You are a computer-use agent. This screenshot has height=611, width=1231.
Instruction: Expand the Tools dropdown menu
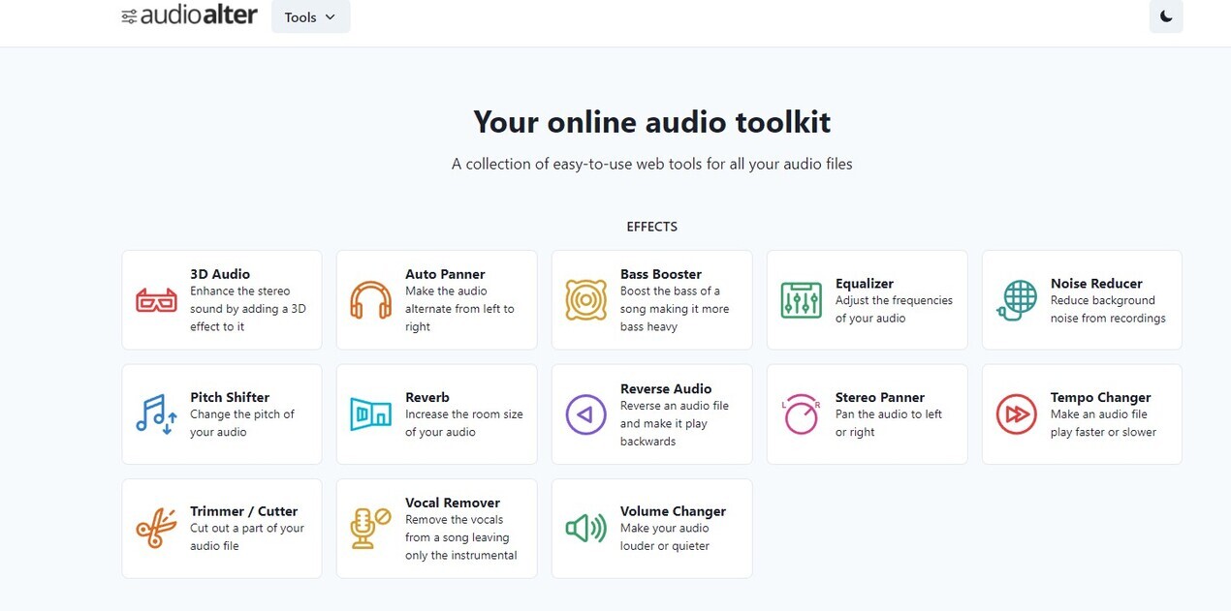pyautogui.click(x=310, y=16)
